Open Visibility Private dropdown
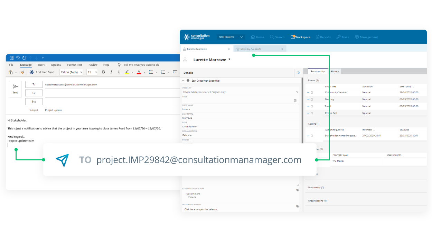 [240, 92]
